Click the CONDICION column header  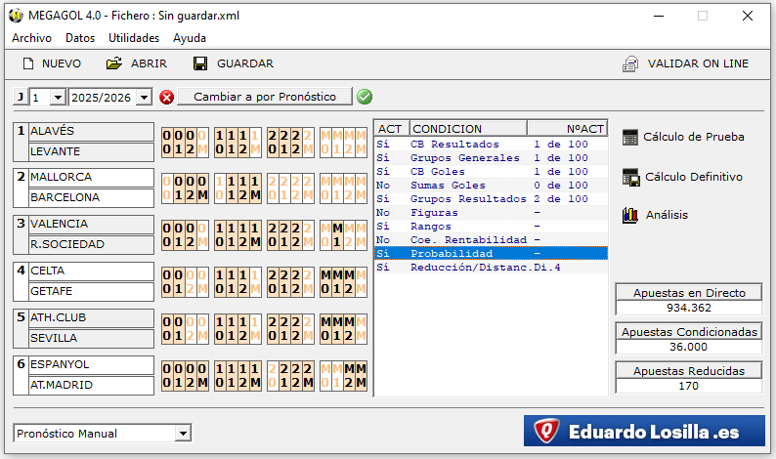pyautogui.click(x=468, y=129)
